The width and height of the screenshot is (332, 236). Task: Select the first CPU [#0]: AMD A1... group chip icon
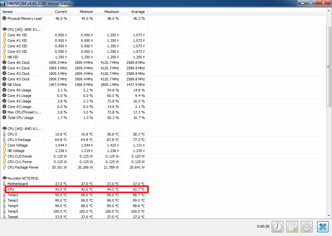click(x=5, y=29)
